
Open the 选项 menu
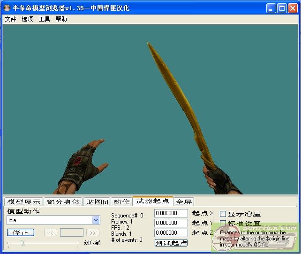point(27,19)
